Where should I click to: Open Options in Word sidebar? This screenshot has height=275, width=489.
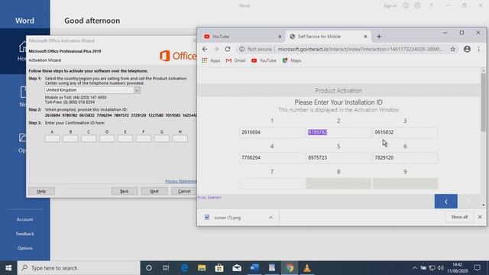tap(25, 248)
